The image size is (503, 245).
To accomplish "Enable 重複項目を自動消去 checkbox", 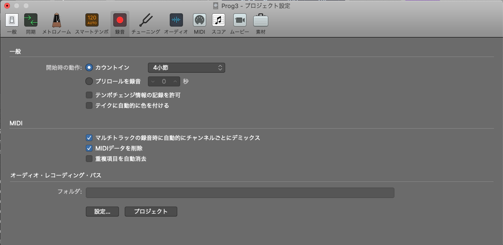I will coord(89,159).
